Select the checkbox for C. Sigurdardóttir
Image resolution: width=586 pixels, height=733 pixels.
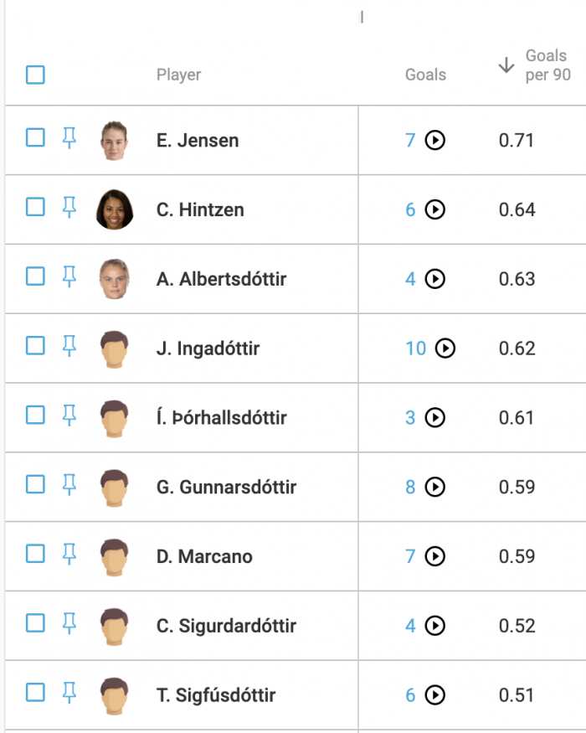click(35, 623)
